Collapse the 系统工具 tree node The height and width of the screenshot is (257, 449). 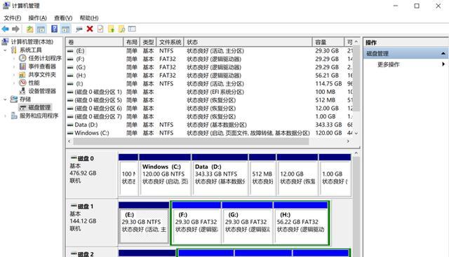pos(5,50)
